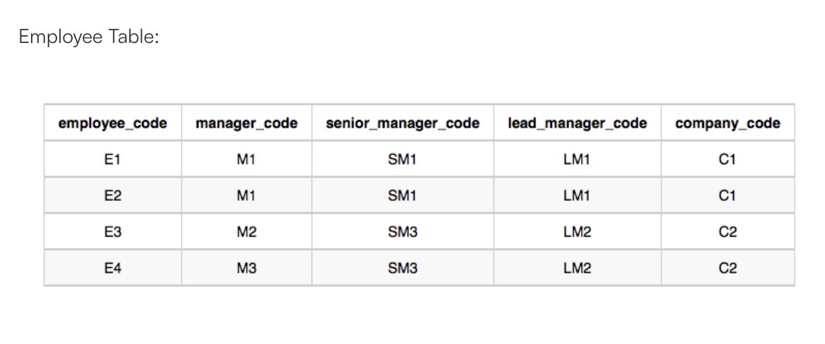Click C2 in the E4 row
The height and width of the screenshot is (344, 825).
pos(728,268)
